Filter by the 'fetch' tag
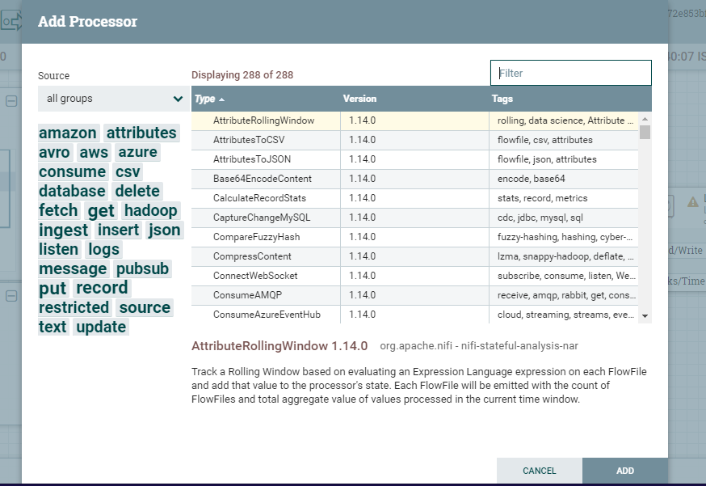The height and width of the screenshot is (486, 706). point(58,210)
